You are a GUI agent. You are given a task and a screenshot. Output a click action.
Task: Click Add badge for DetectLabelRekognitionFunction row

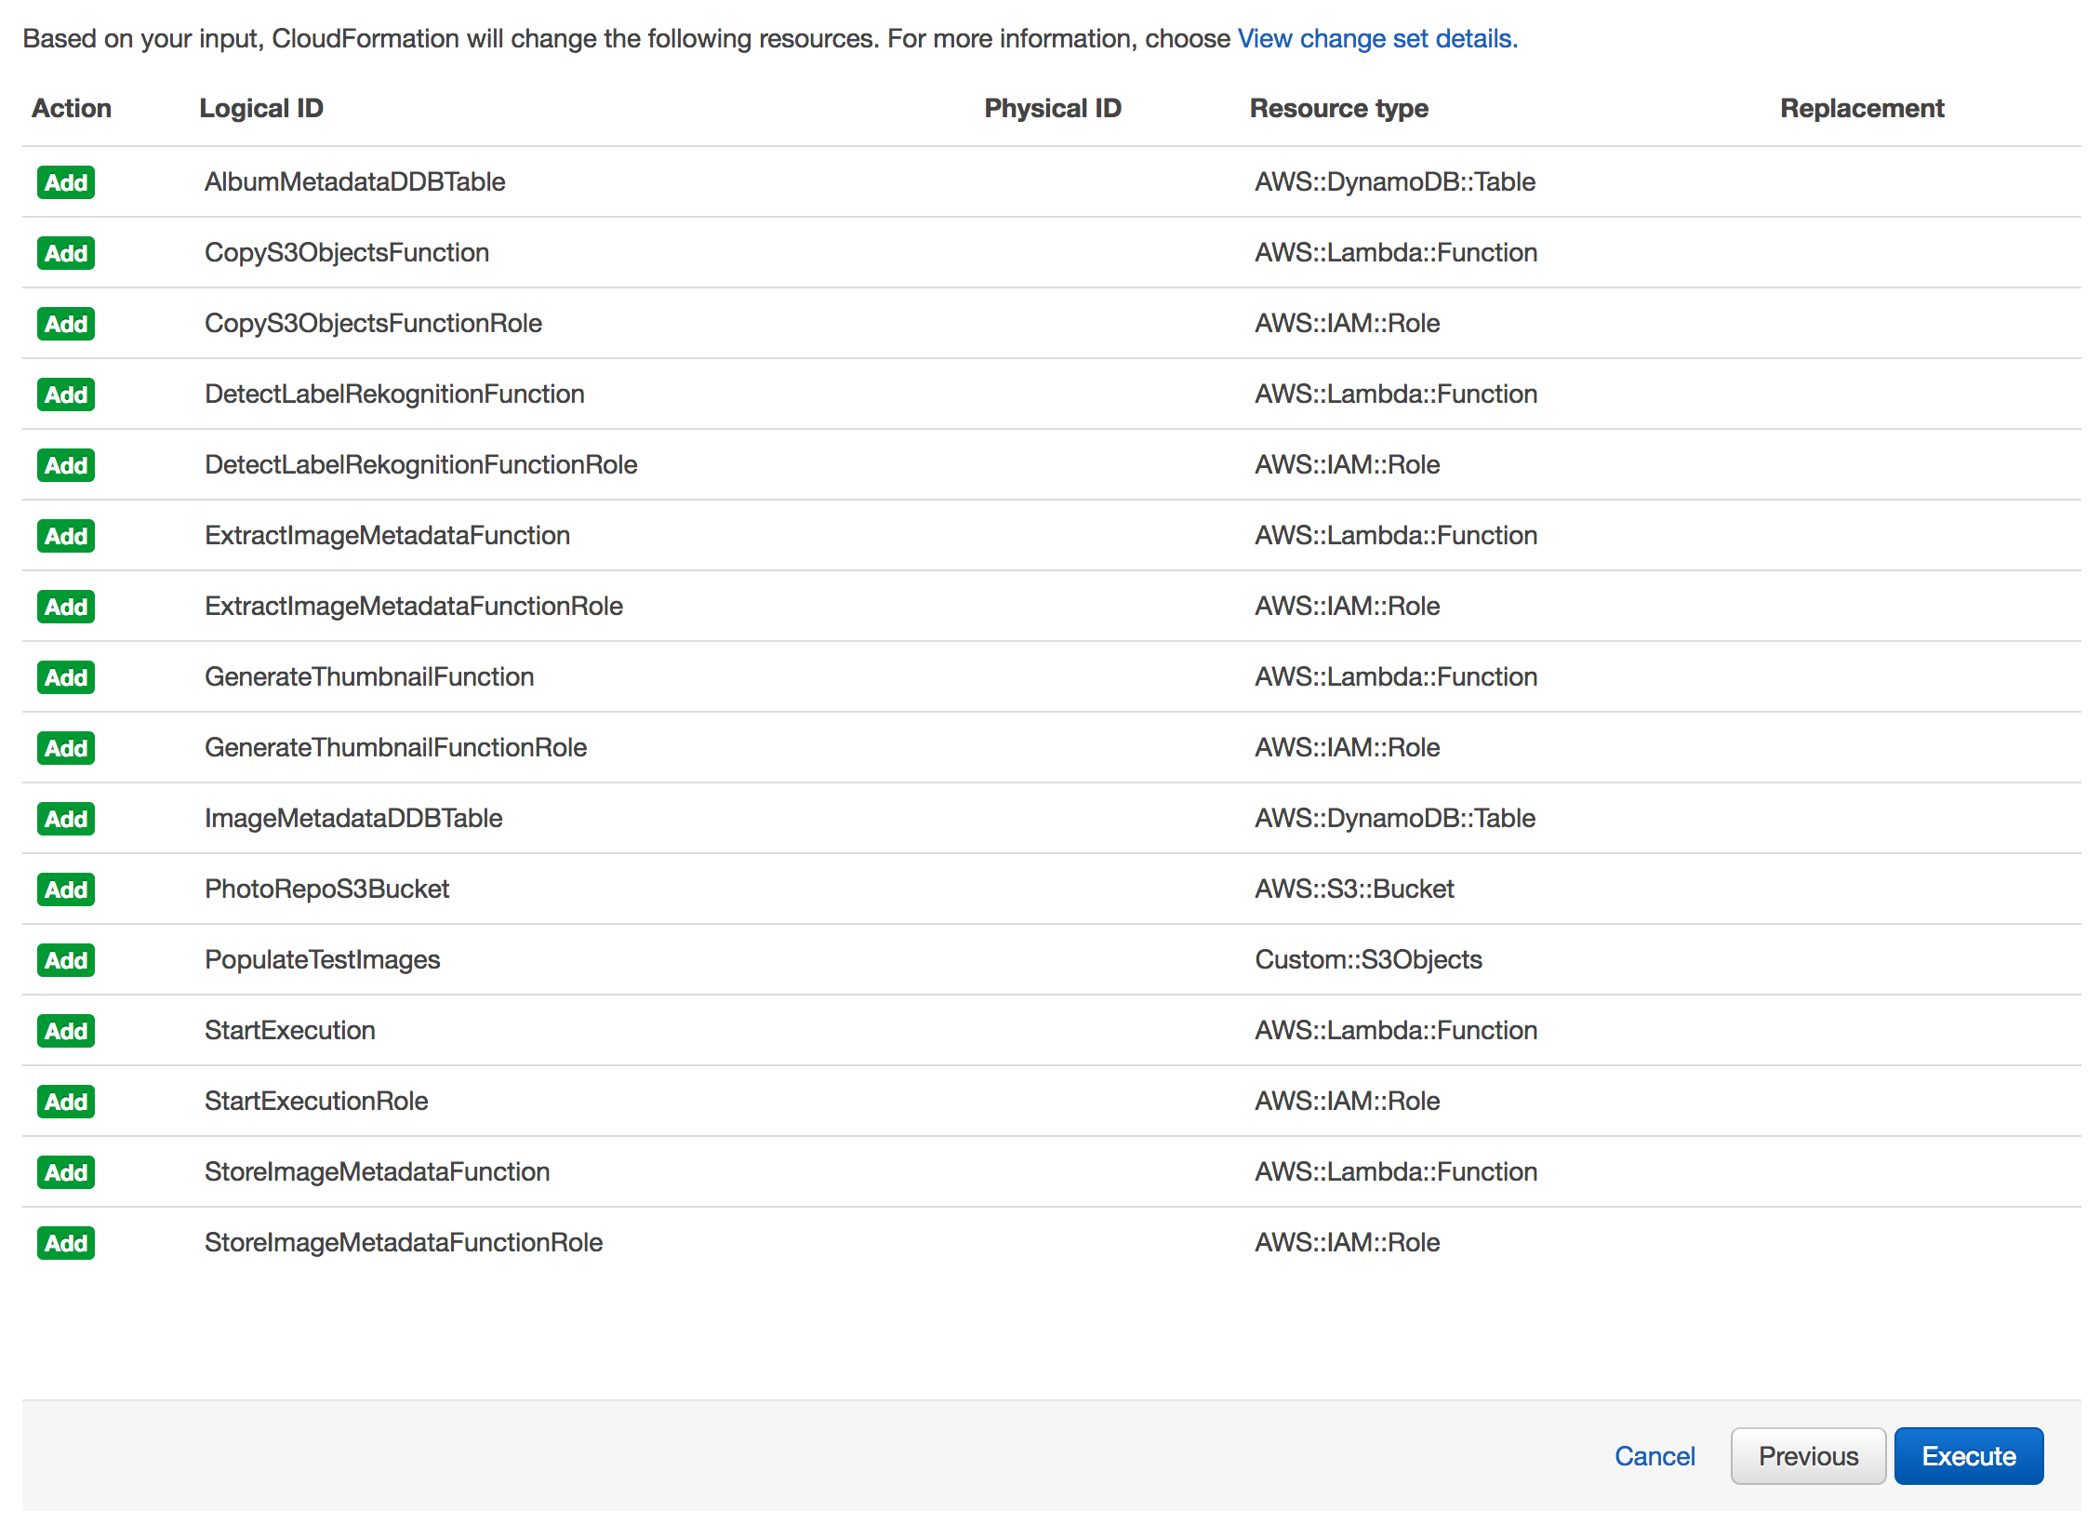tap(66, 394)
